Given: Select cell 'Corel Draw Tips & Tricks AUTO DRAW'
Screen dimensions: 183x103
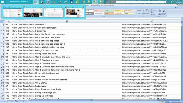Looking at the screenshot, I should (67, 83).
